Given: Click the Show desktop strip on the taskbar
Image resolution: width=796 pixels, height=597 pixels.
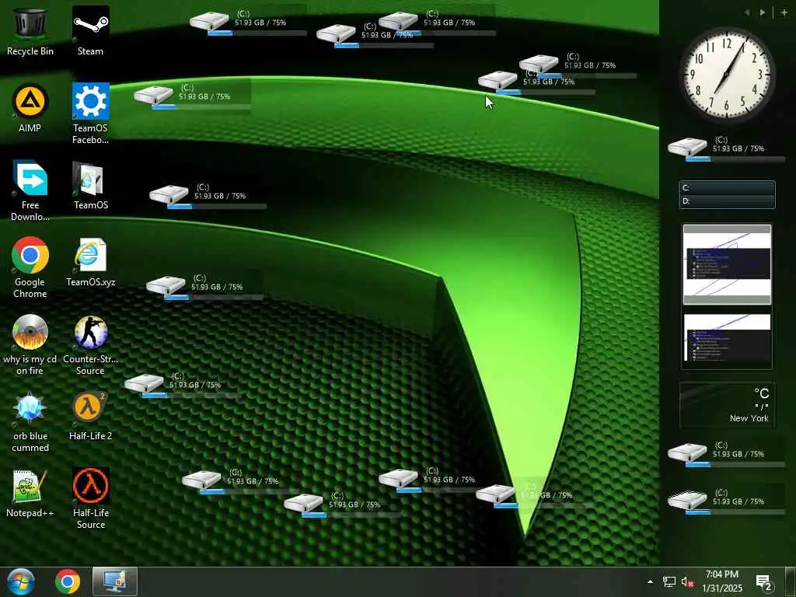Looking at the screenshot, I should coord(790,581).
